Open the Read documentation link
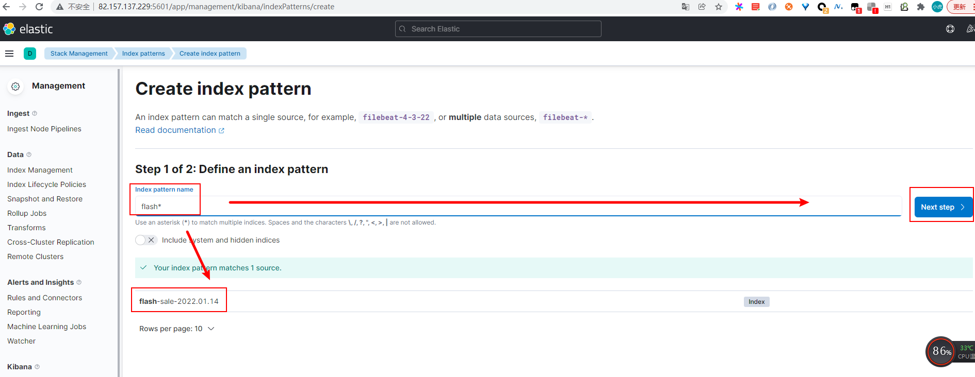This screenshot has height=377, width=975. 180,130
